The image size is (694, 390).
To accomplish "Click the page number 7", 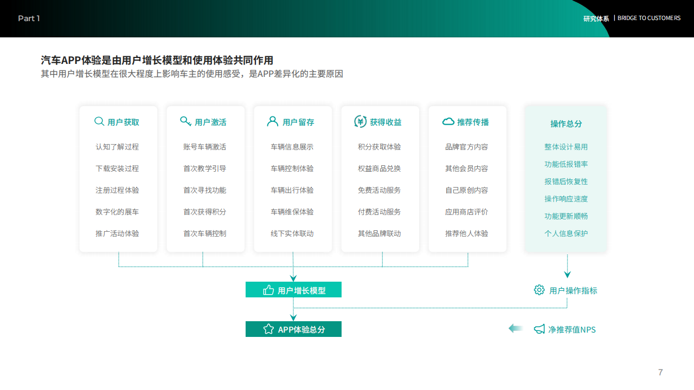I will pos(660,372).
